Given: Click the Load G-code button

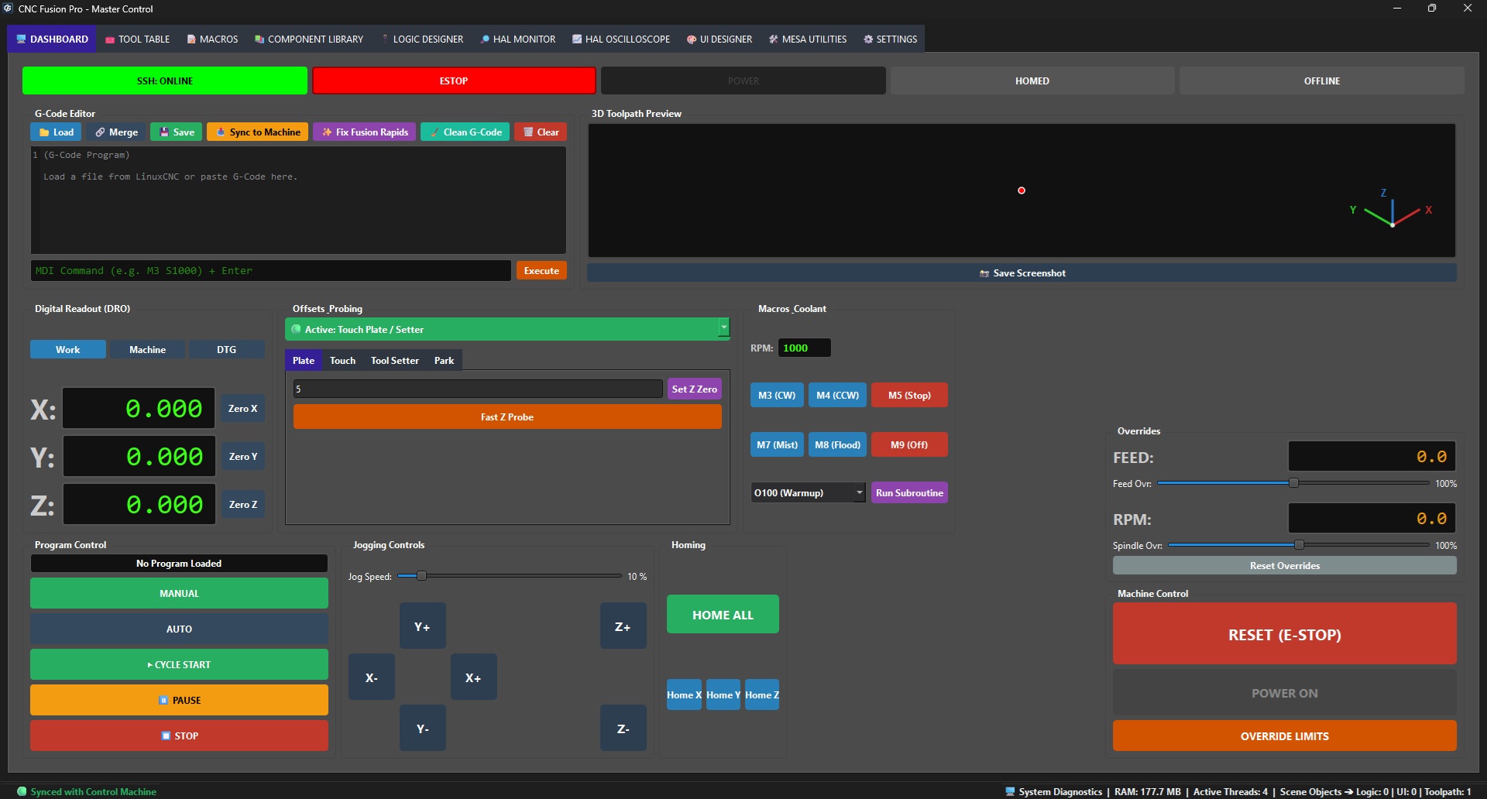Looking at the screenshot, I should coord(56,132).
